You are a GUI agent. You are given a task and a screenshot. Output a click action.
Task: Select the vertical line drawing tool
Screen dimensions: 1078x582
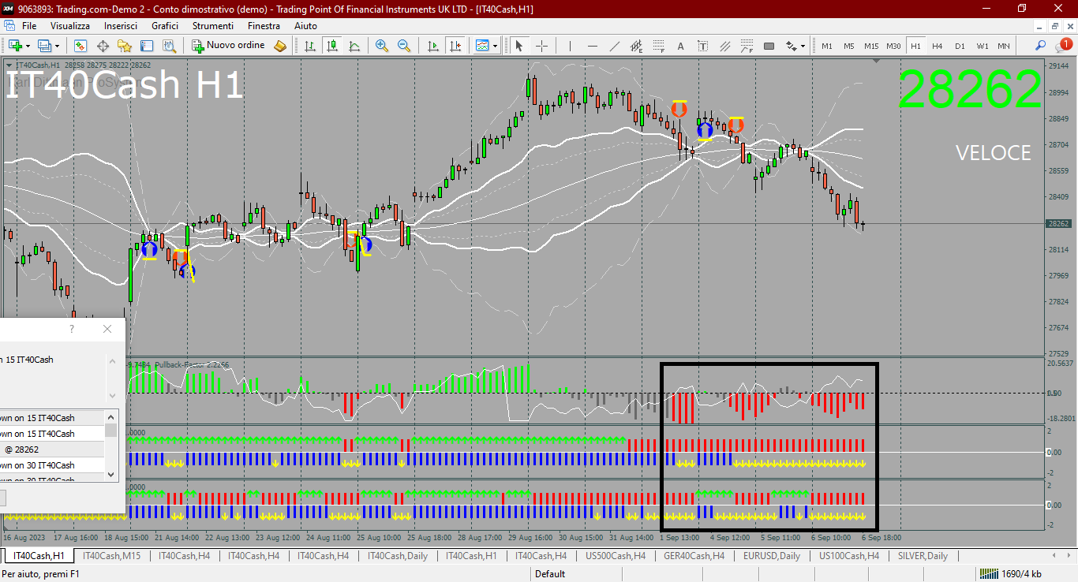[570, 46]
